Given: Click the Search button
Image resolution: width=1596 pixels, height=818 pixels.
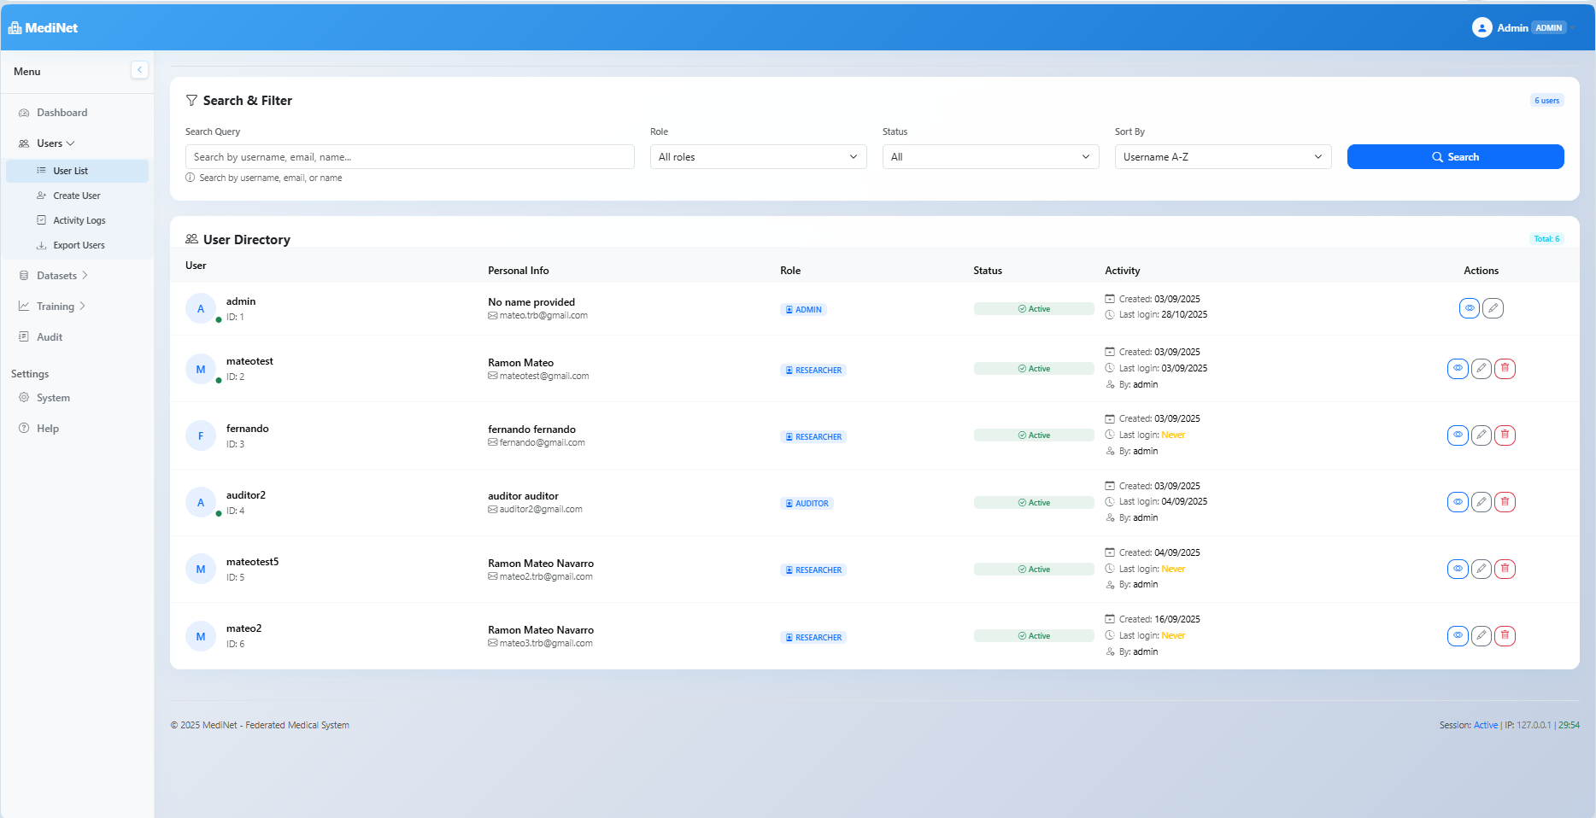Looking at the screenshot, I should 1455,156.
